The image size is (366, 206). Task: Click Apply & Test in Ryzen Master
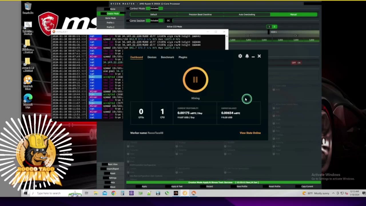tap(177, 187)
